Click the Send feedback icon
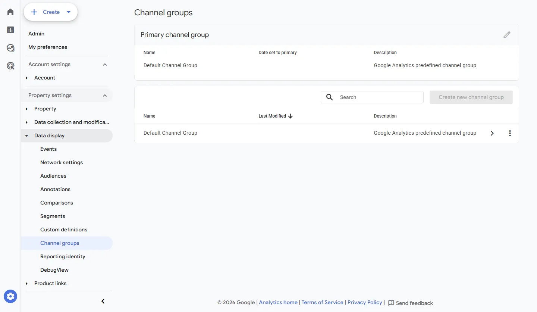The width and height of the screenshot is (537, 312). point(391,303)
